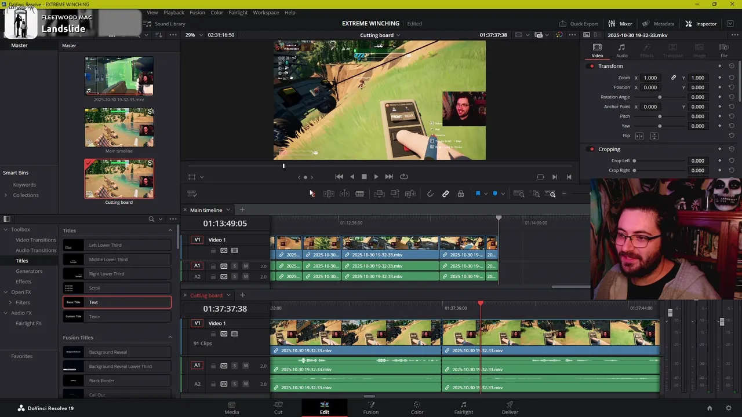Image resolution: width=742 pixels, height=417 pixels.
Task: Select the Dynamic Trim mode tool
Action: coord(344,194)
